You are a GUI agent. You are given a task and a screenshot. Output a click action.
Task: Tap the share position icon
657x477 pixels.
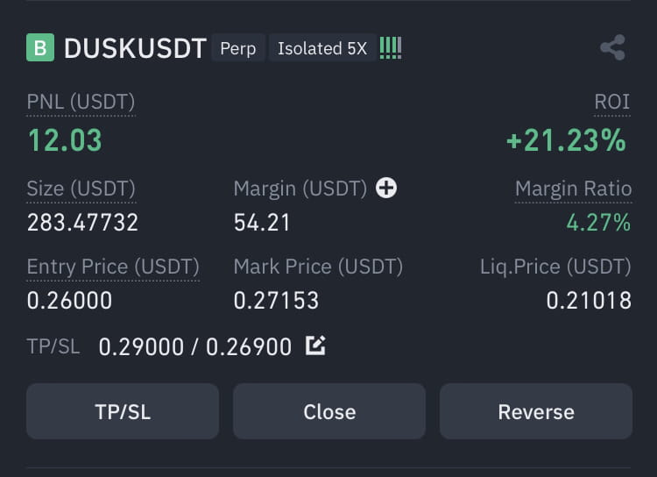612,47
